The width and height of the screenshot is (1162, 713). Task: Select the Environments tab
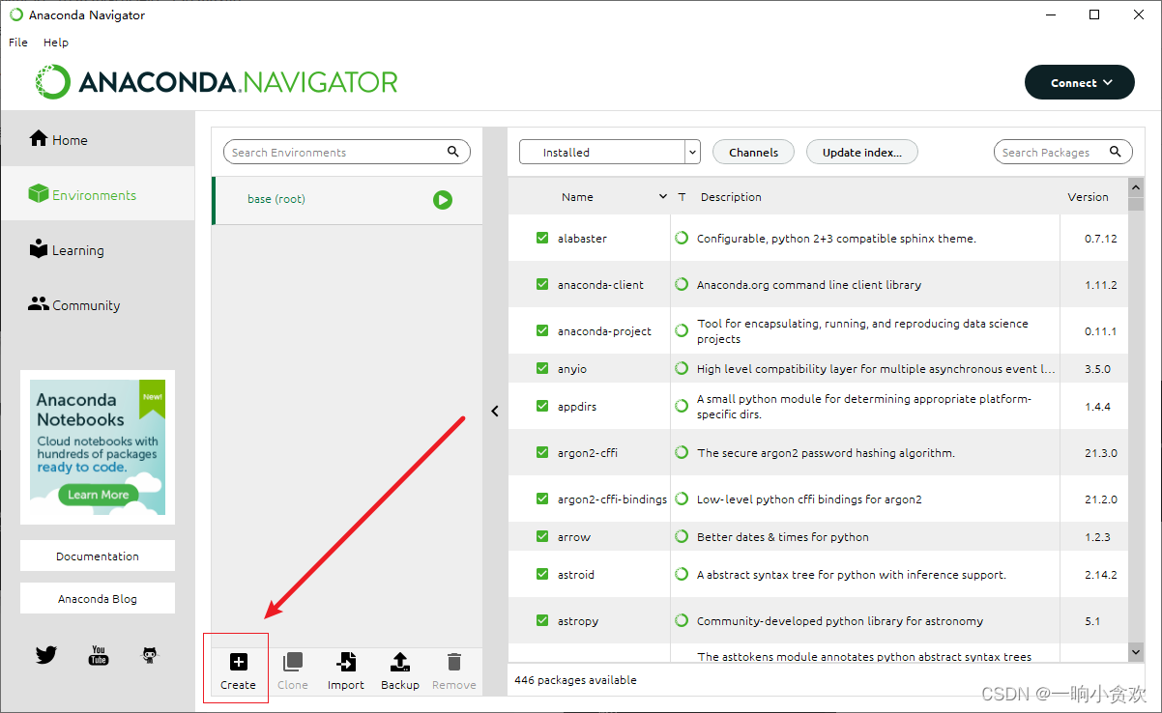pyautogui.click(x=98, y=194)
